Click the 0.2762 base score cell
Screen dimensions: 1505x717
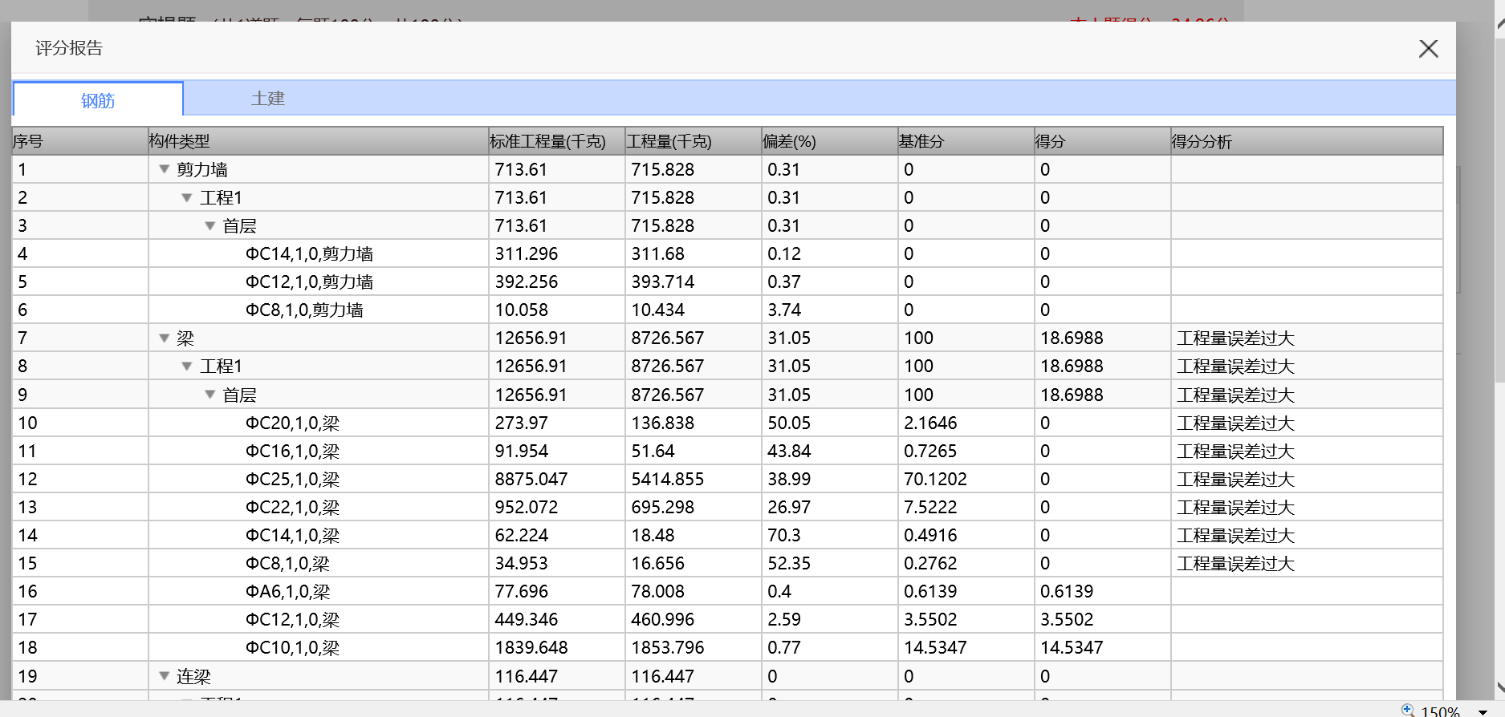[x=966, y=563]
